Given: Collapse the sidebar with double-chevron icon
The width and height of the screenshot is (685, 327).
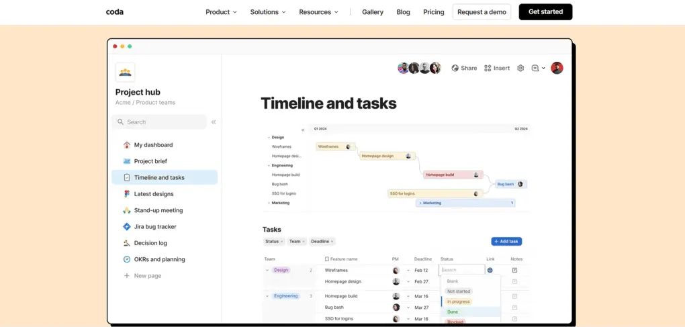Looking at the screenshot, I should (214, 122).
